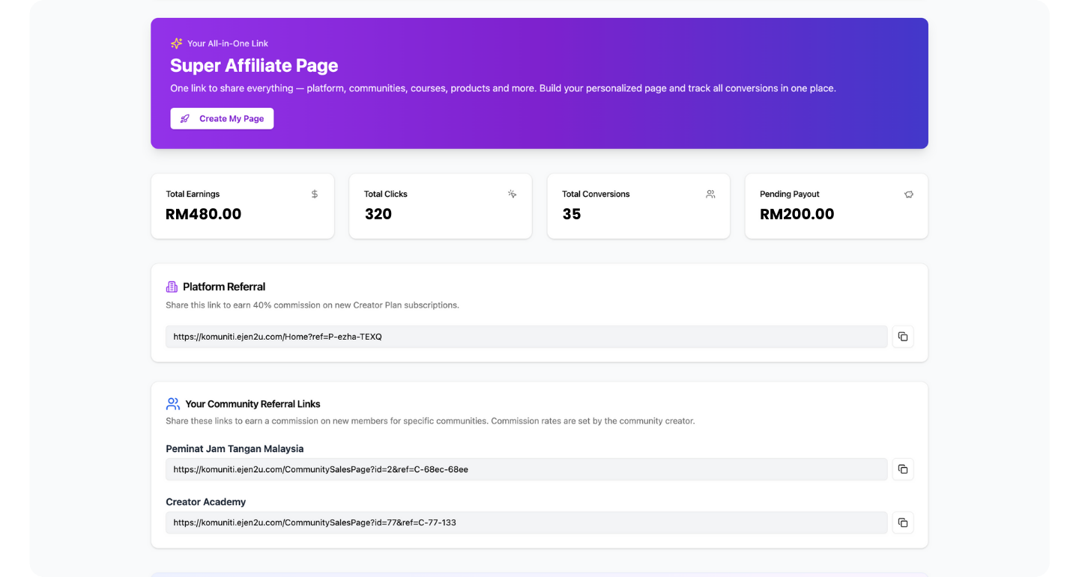Click the Total Earnings card
The height and width of the screenshot is (577, 1079).
click(x=242, y=206)
